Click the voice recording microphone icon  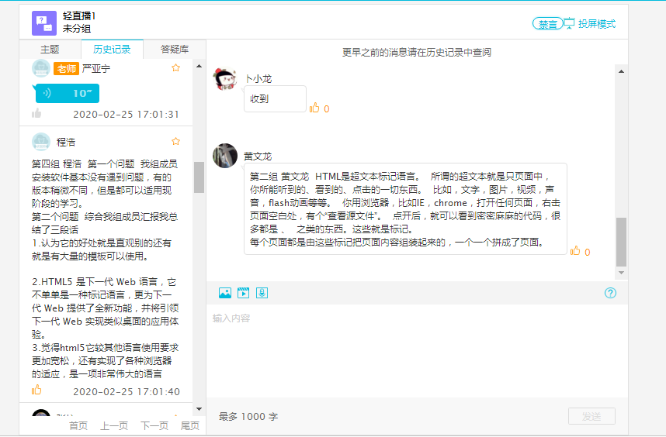click(x=262, y=293)
